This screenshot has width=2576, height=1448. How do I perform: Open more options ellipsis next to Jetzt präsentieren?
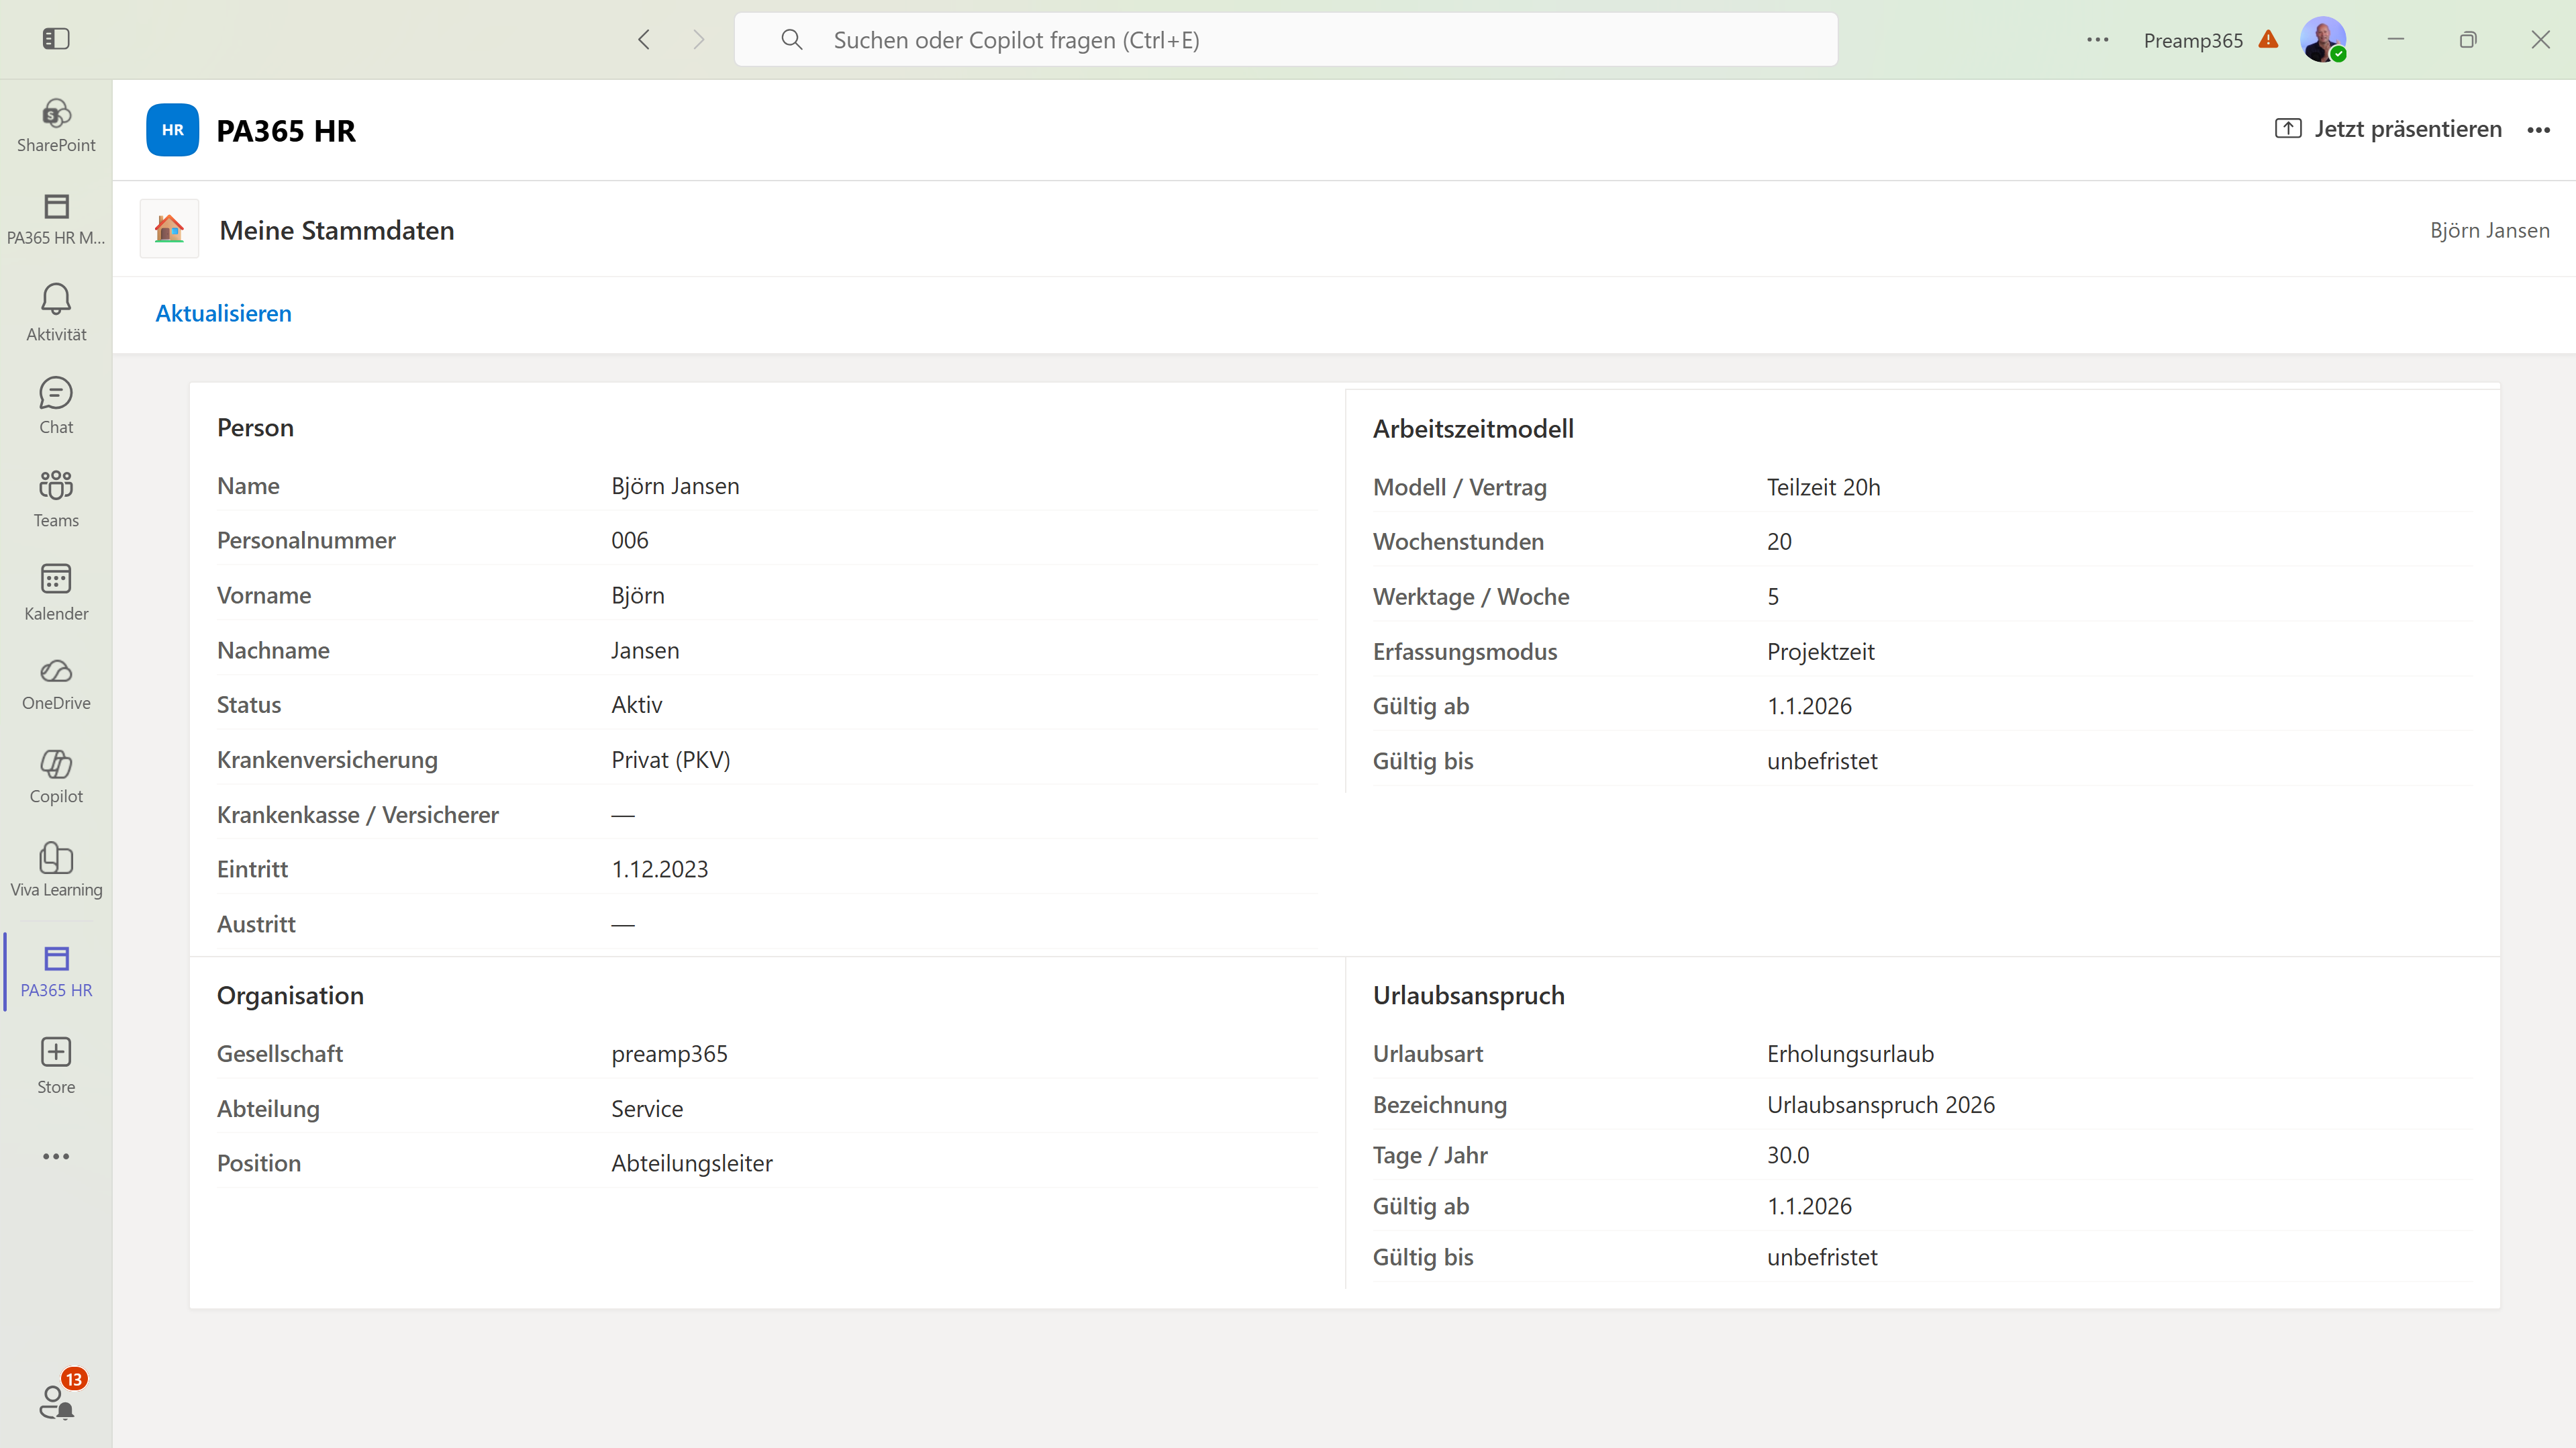2538,130
